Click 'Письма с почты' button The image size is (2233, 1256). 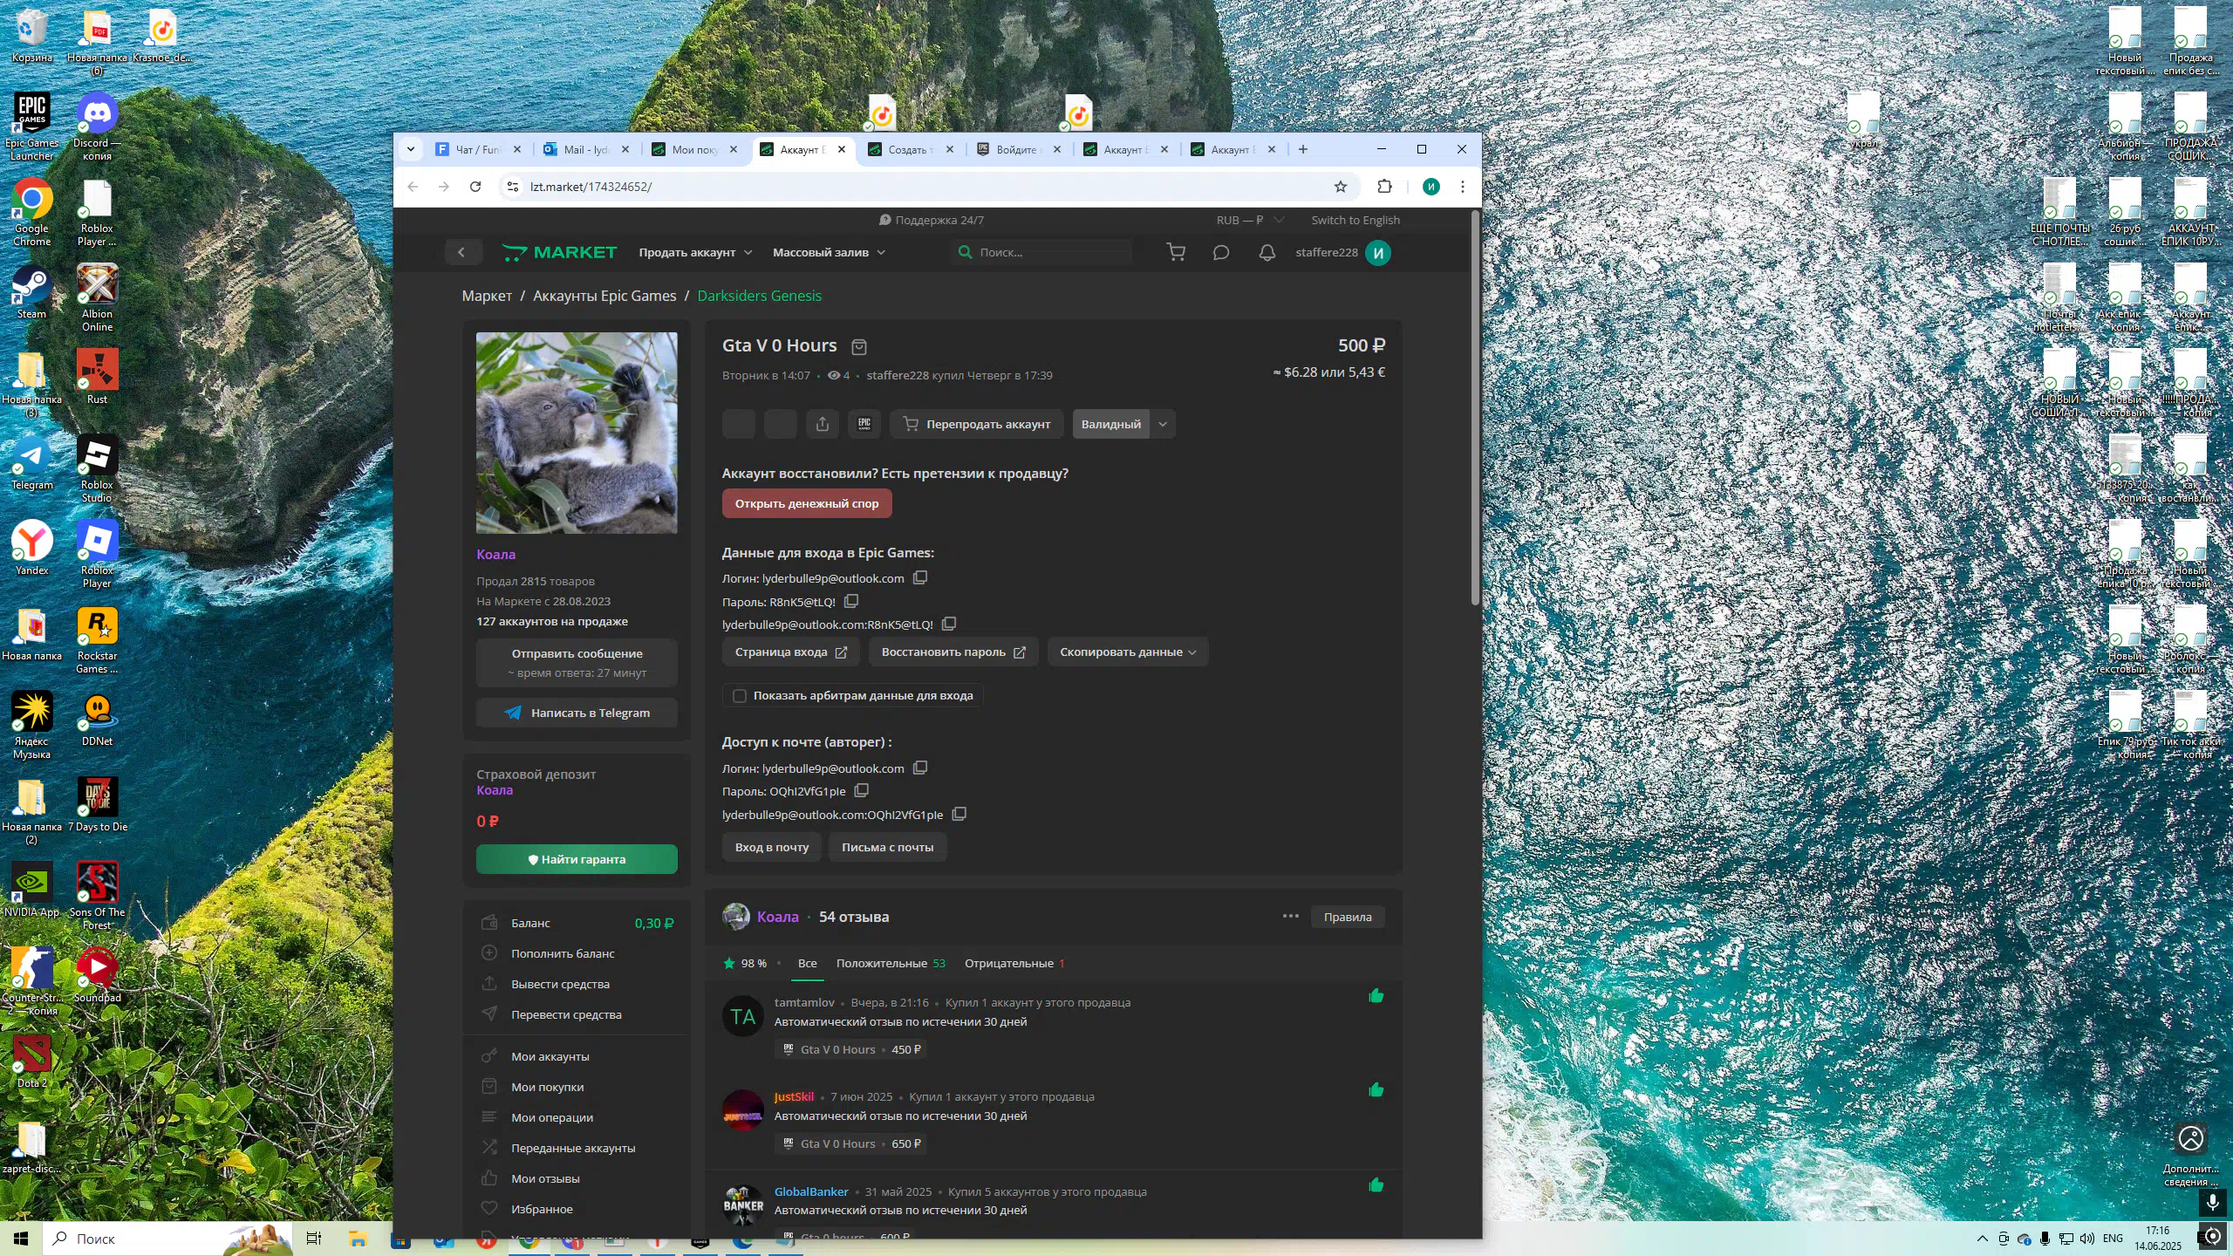click(887, 848)
